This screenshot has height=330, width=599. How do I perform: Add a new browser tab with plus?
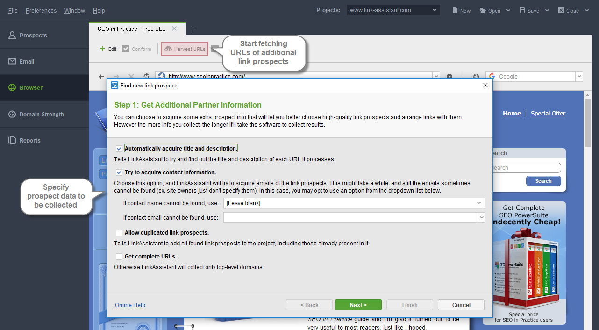pyautogui.click(x=193, y=29)
